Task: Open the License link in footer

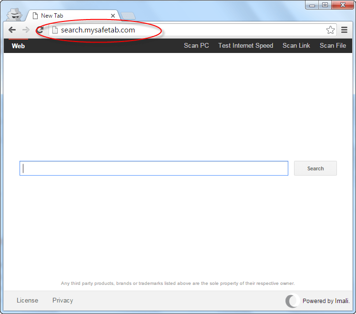Action: point(28,300)
